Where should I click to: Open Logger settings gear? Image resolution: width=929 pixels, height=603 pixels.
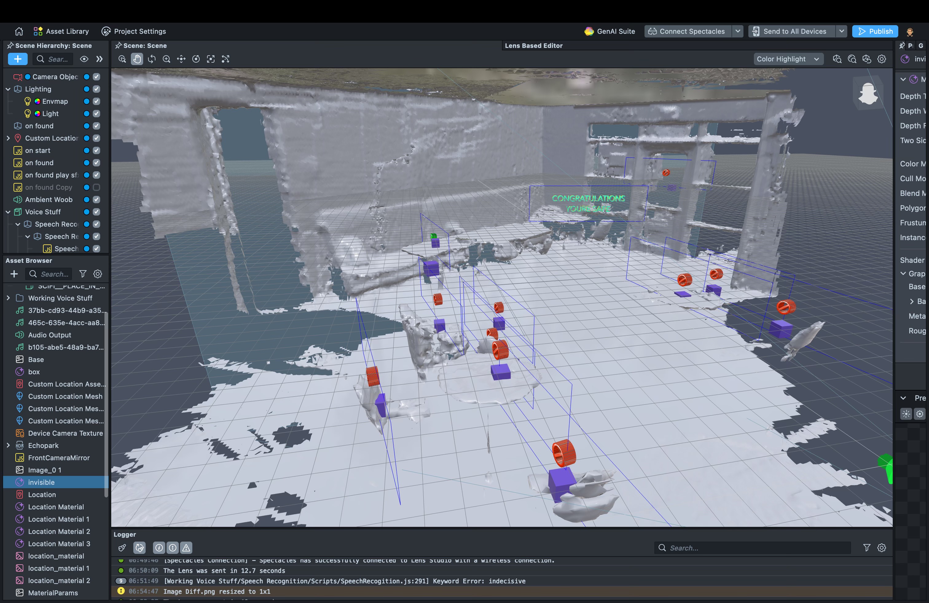coord(881,548)
